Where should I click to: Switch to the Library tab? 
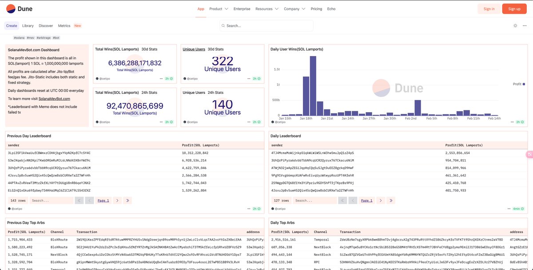28,26
